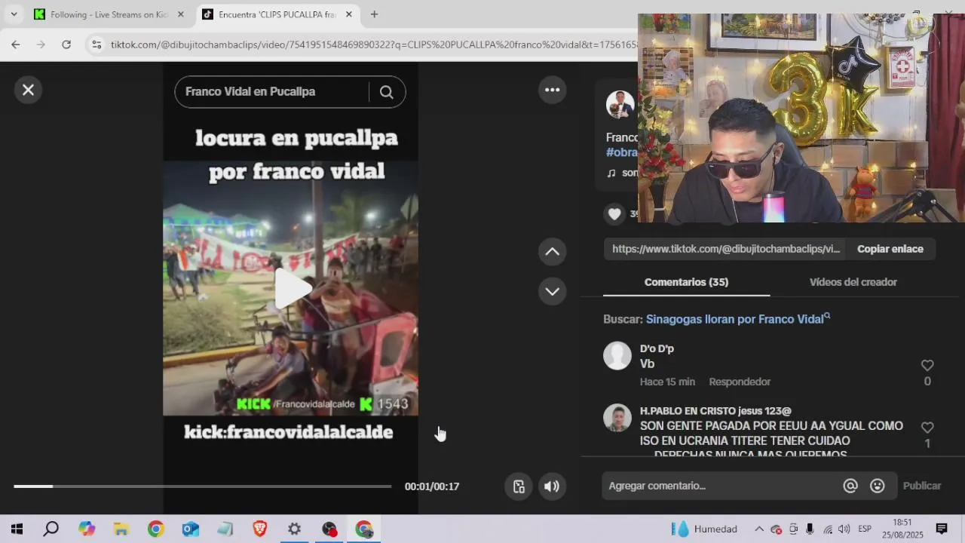Open Settings gear from the taskbar

click(x=295, y=529)
